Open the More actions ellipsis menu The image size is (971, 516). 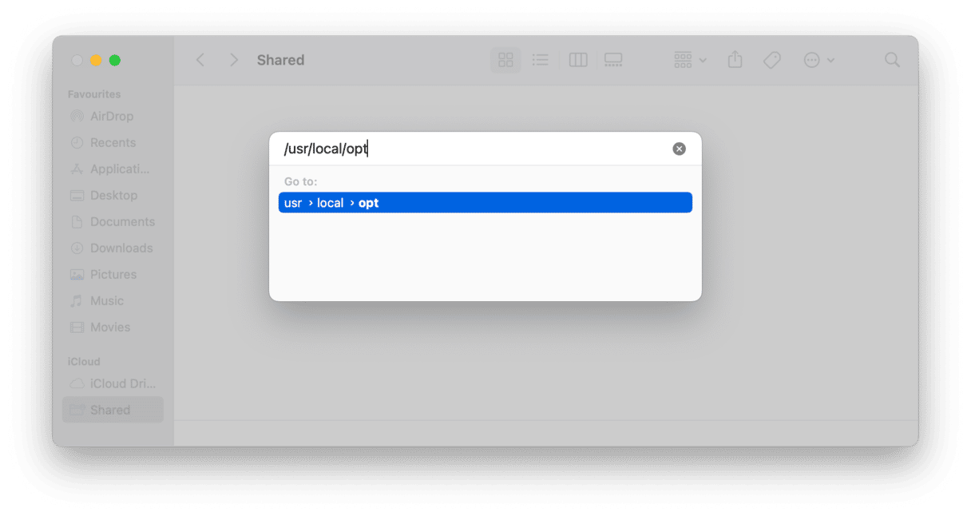coord(819,60)
